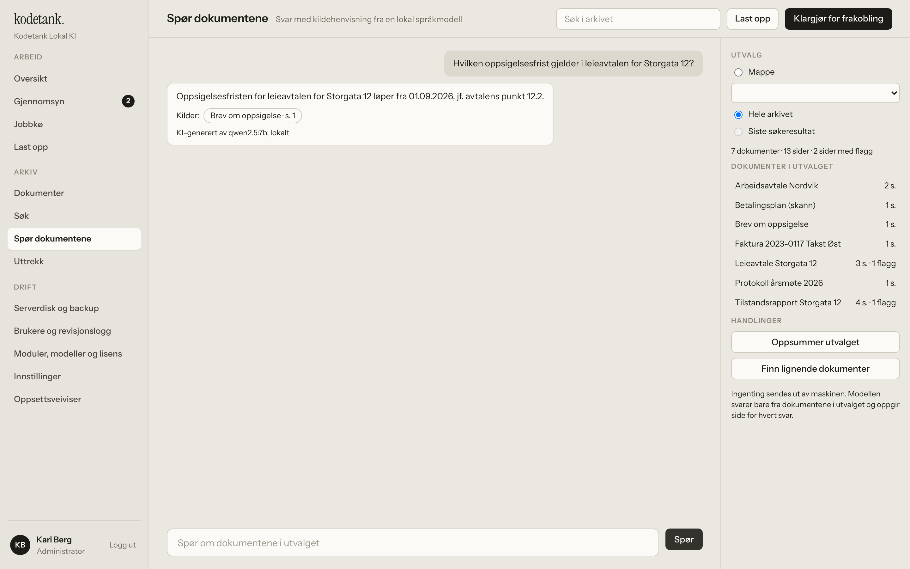Focus the Søk i arkivet search field
Image resolution: width=910 pixels, height=569 pixels.
point(638,19)
